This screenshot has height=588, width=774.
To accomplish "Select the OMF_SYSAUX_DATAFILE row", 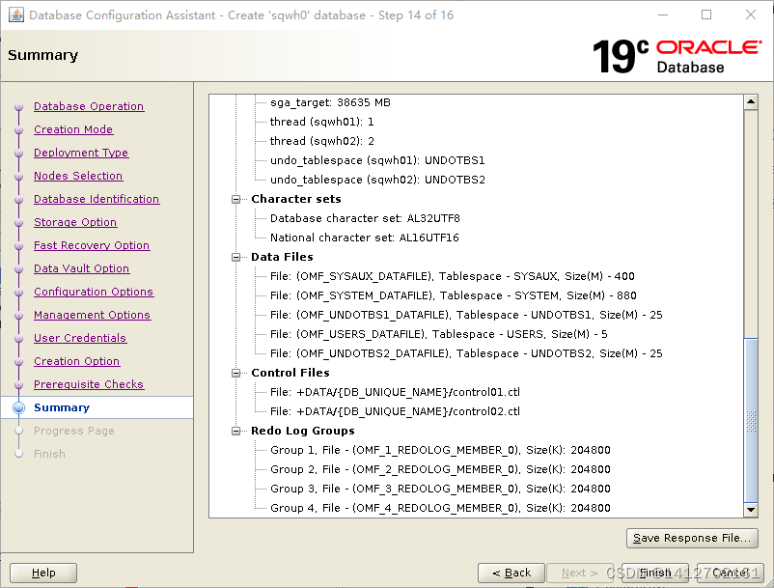I will [x=453, y=276].
